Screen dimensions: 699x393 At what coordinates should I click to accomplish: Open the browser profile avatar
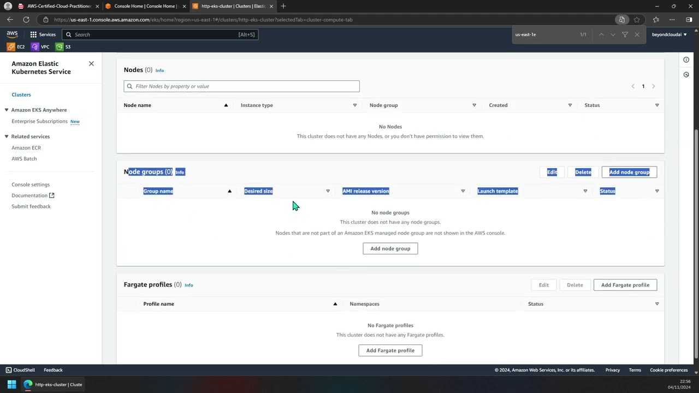click(8, 6)
